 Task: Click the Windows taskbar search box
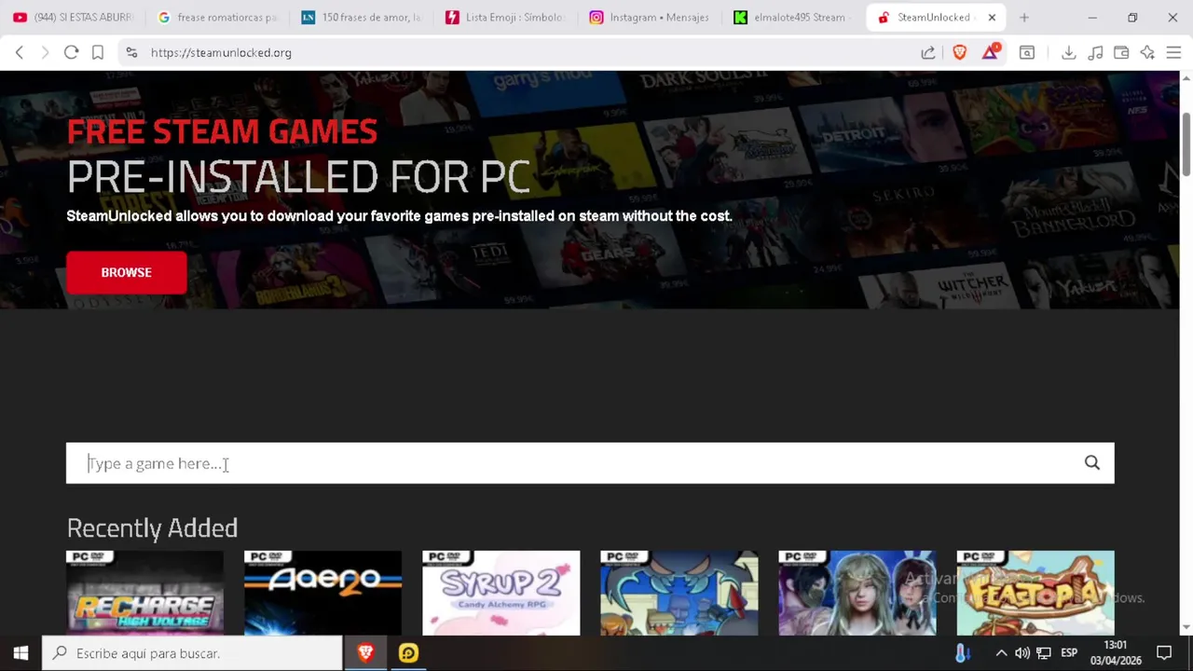(x=193, y=653)
